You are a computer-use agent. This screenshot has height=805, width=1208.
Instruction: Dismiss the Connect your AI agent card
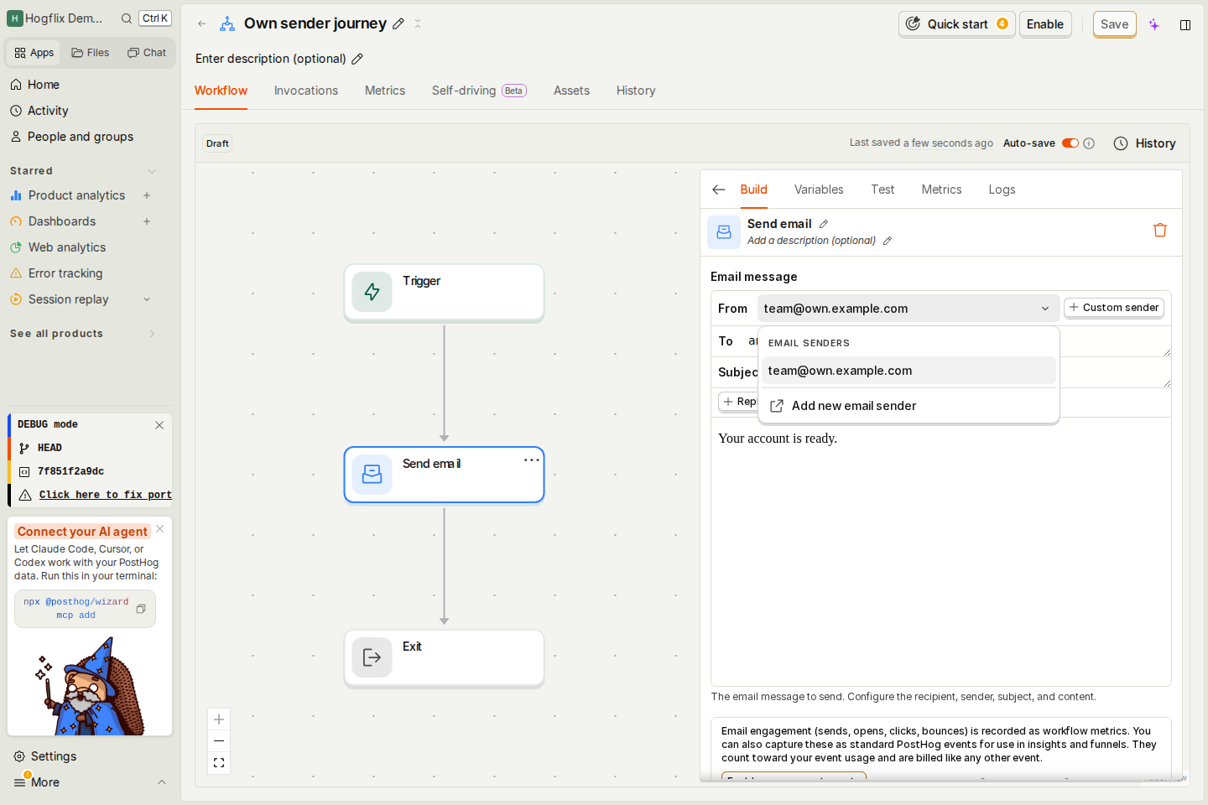[x=160, y=529]
